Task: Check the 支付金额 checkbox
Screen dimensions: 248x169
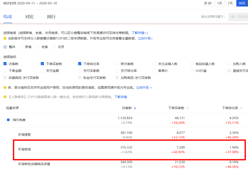Action: pyautogui.click(x=42, y=71)
